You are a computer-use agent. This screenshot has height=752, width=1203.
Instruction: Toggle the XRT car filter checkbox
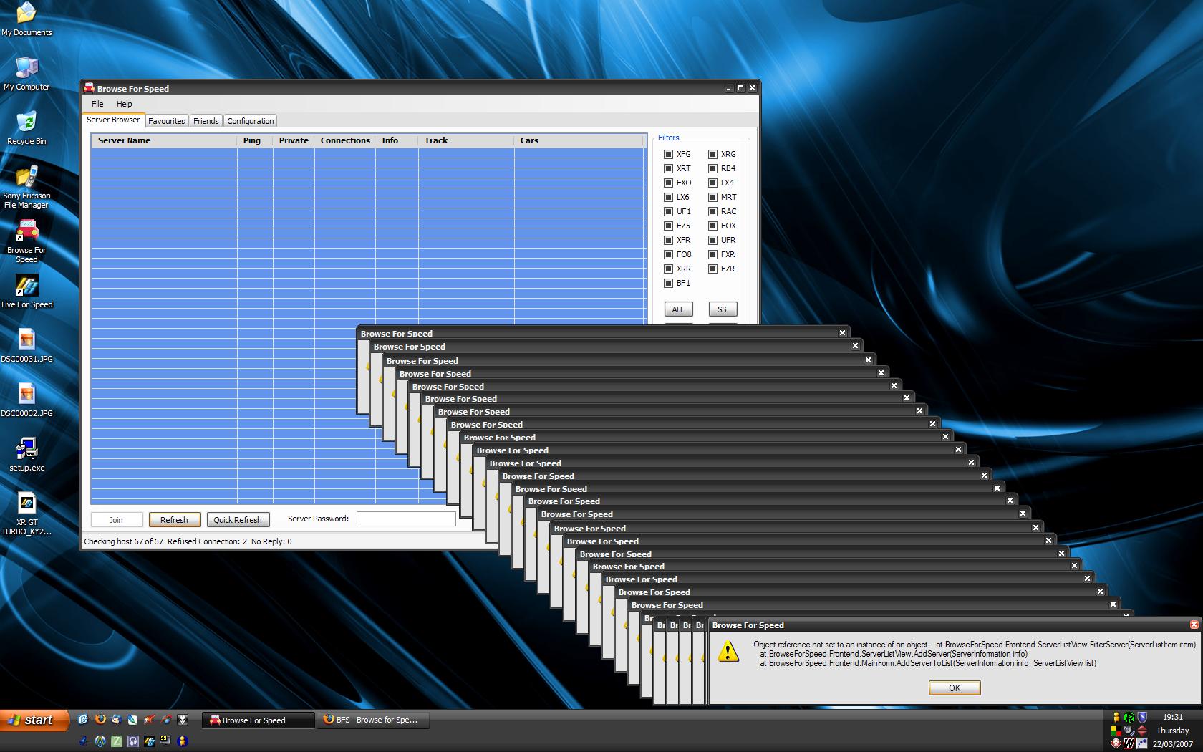(668, 168)
